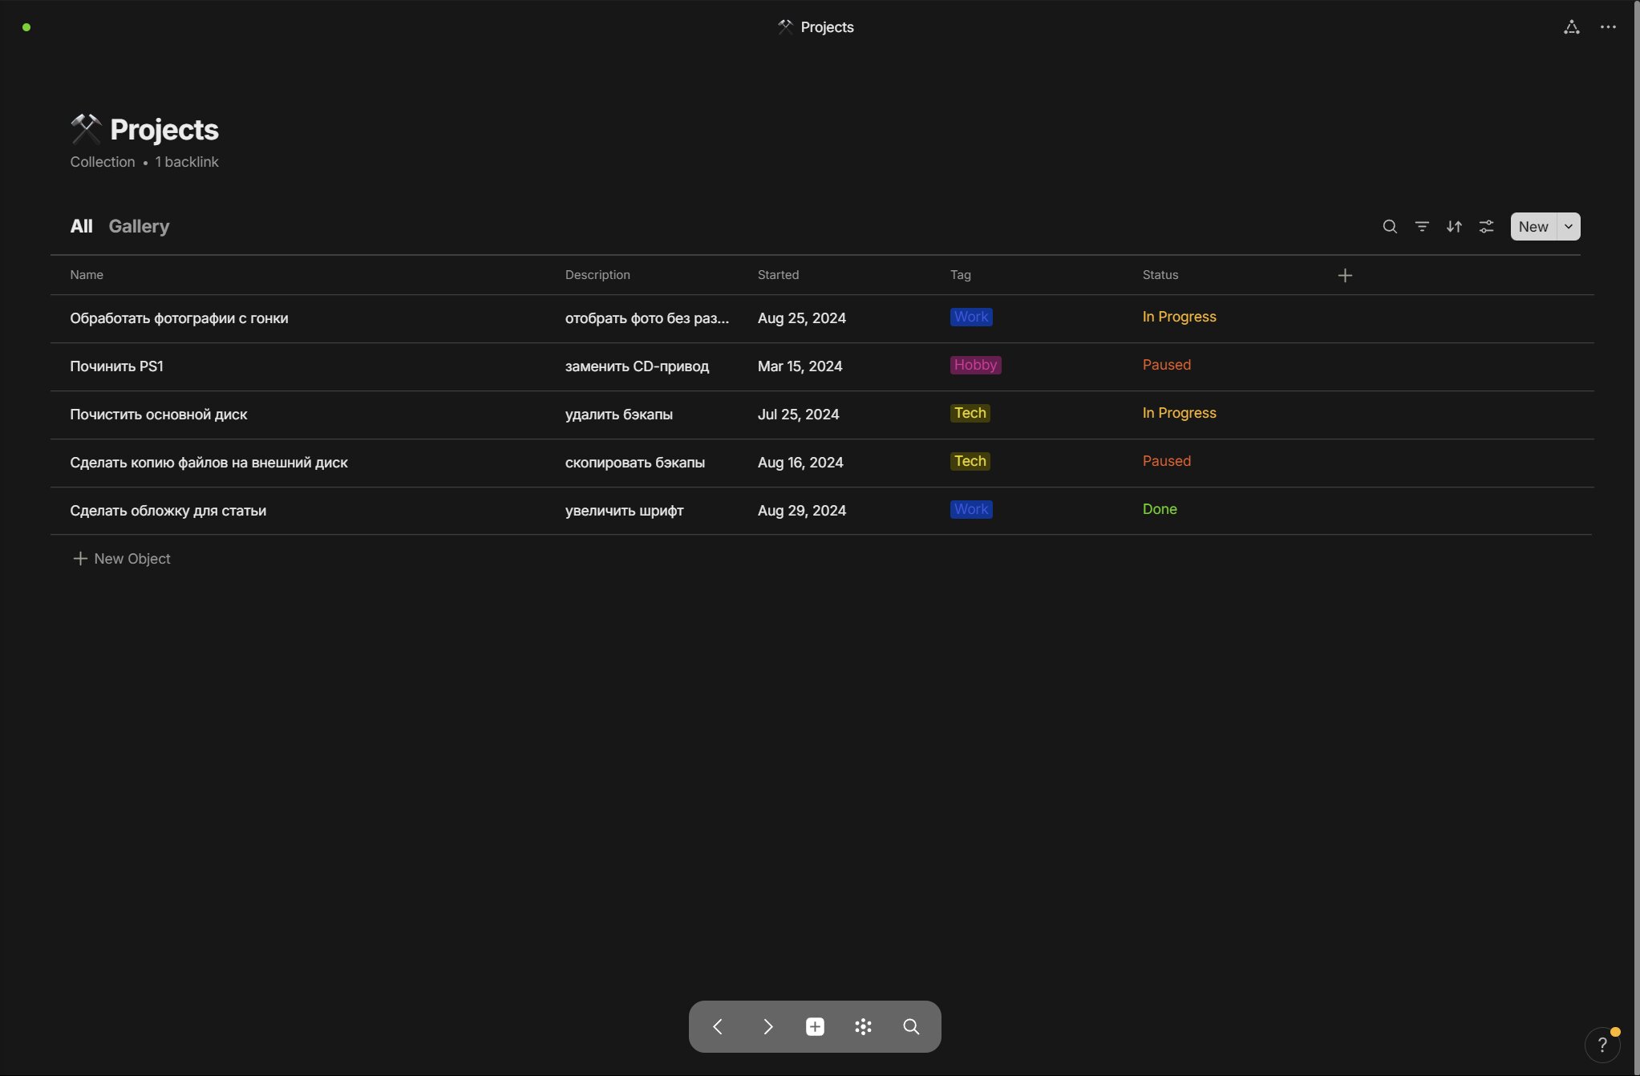Screen dimensions: 1640x1076
Task: Switch to the Gallery view tab
Action: point(139,226)
